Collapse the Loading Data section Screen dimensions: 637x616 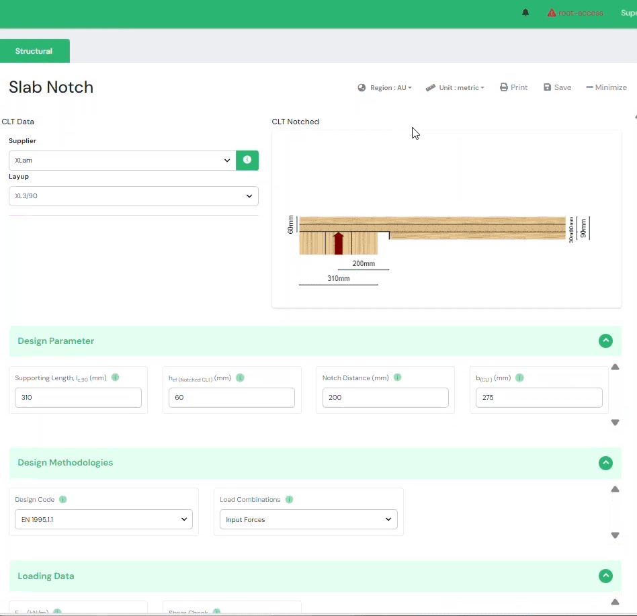point(605,576)
